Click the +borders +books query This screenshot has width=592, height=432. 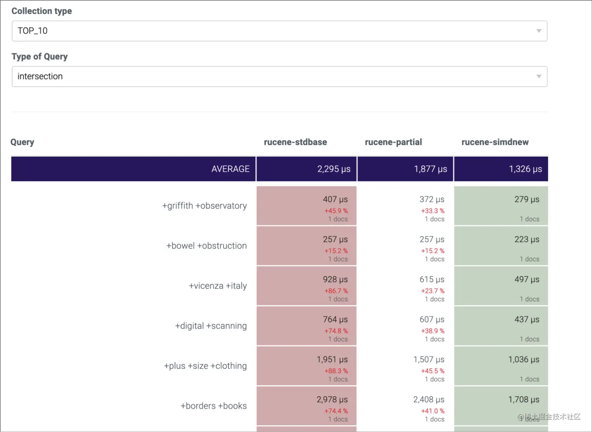(x=214, y=406)
